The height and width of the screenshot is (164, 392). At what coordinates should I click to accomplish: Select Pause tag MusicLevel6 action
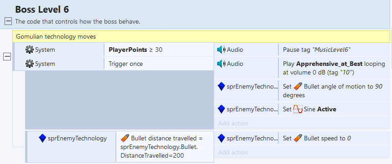[334, 50]
